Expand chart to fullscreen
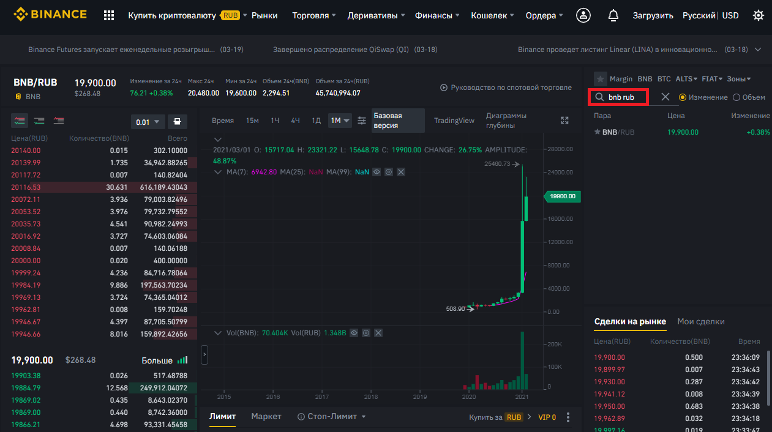The height and width of the screenshot is (432, 772). [x=565, y=121]
